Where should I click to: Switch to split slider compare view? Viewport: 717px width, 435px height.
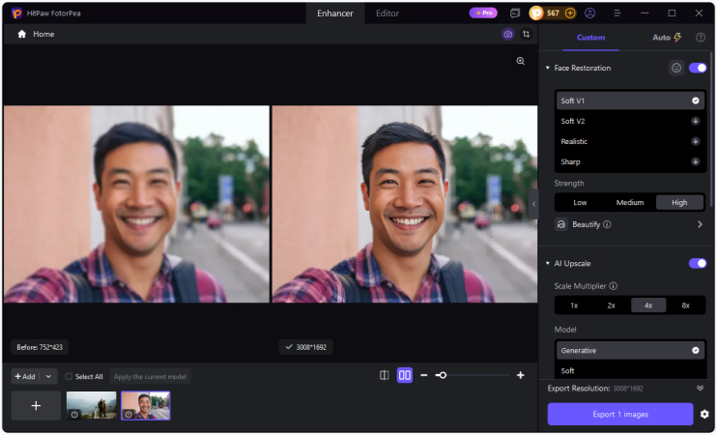click(385, 375)
